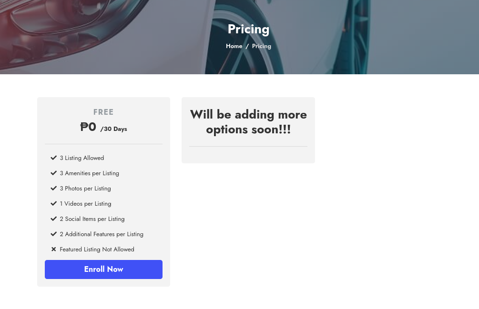Click the checkmark beside 3 Amenities per Listing
This screenshot has height=309, width=479.
[x=53, y=173]
